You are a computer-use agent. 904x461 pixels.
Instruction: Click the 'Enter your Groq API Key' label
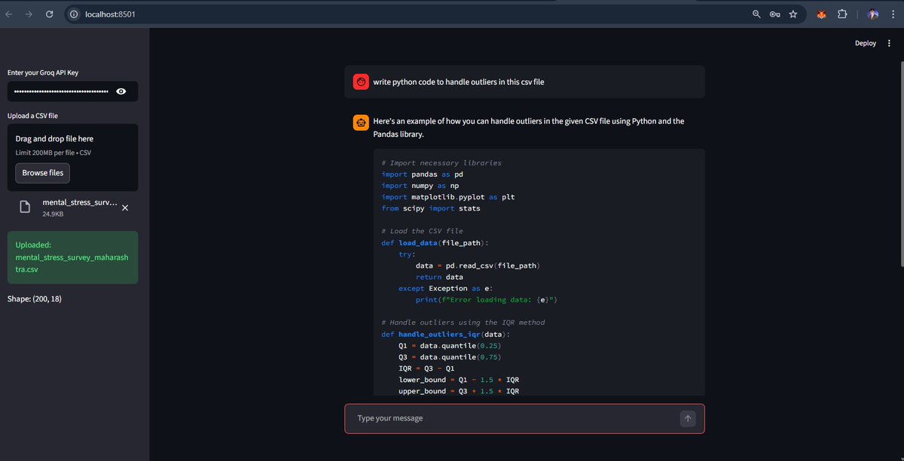[43, 73]
